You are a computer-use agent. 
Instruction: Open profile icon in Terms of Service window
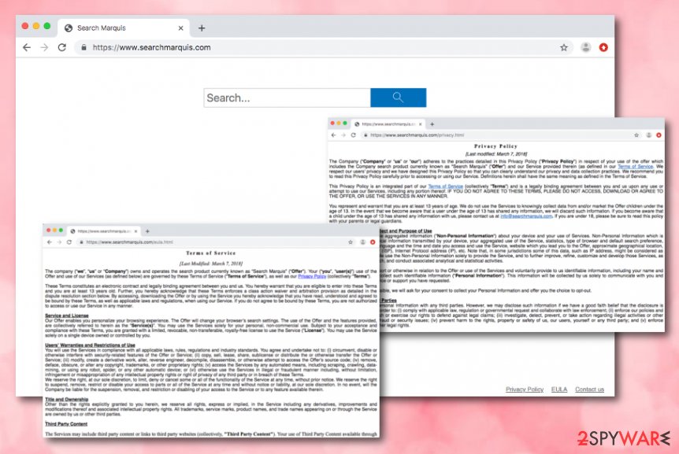tap(363, 242)
